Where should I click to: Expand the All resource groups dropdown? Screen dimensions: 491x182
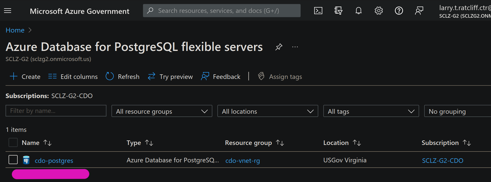click(162, 111)
